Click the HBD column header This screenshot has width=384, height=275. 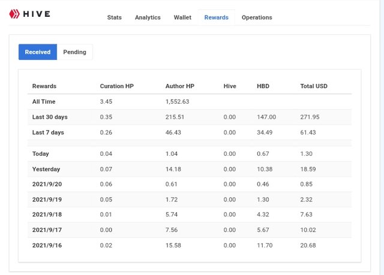[x=263, y=86]
